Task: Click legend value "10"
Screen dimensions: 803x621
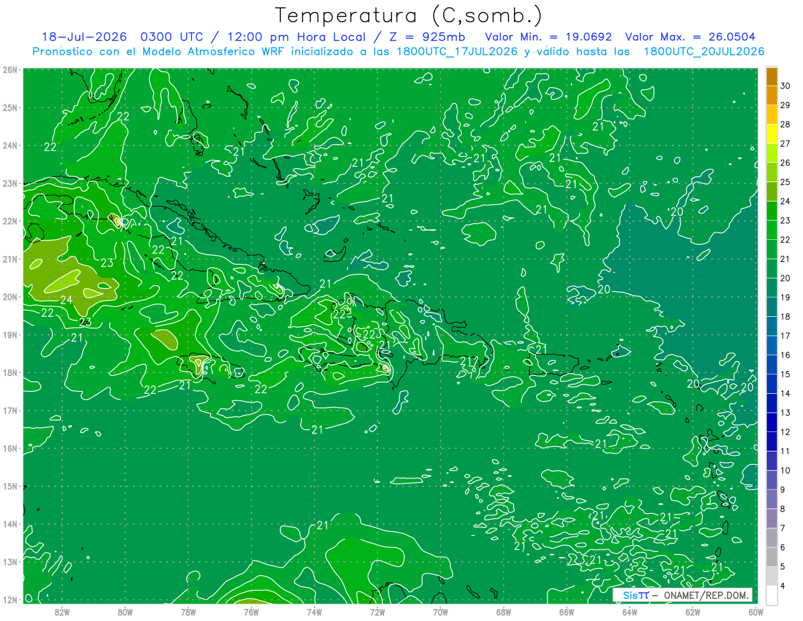Action: [786, 470]
